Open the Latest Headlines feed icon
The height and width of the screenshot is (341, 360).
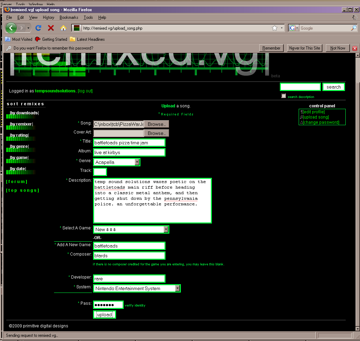(72, 39)
